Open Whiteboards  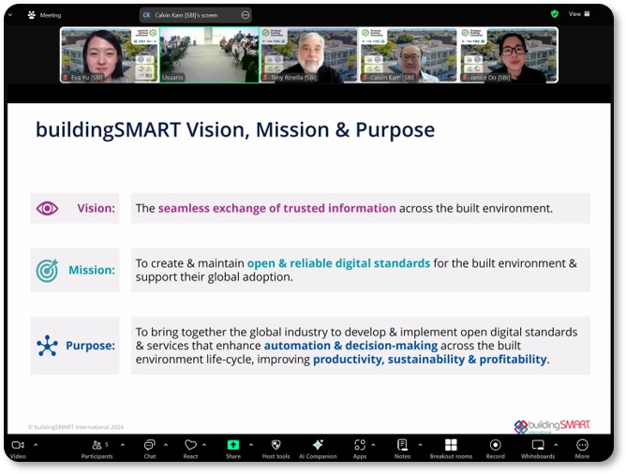(x=538, y=449)
